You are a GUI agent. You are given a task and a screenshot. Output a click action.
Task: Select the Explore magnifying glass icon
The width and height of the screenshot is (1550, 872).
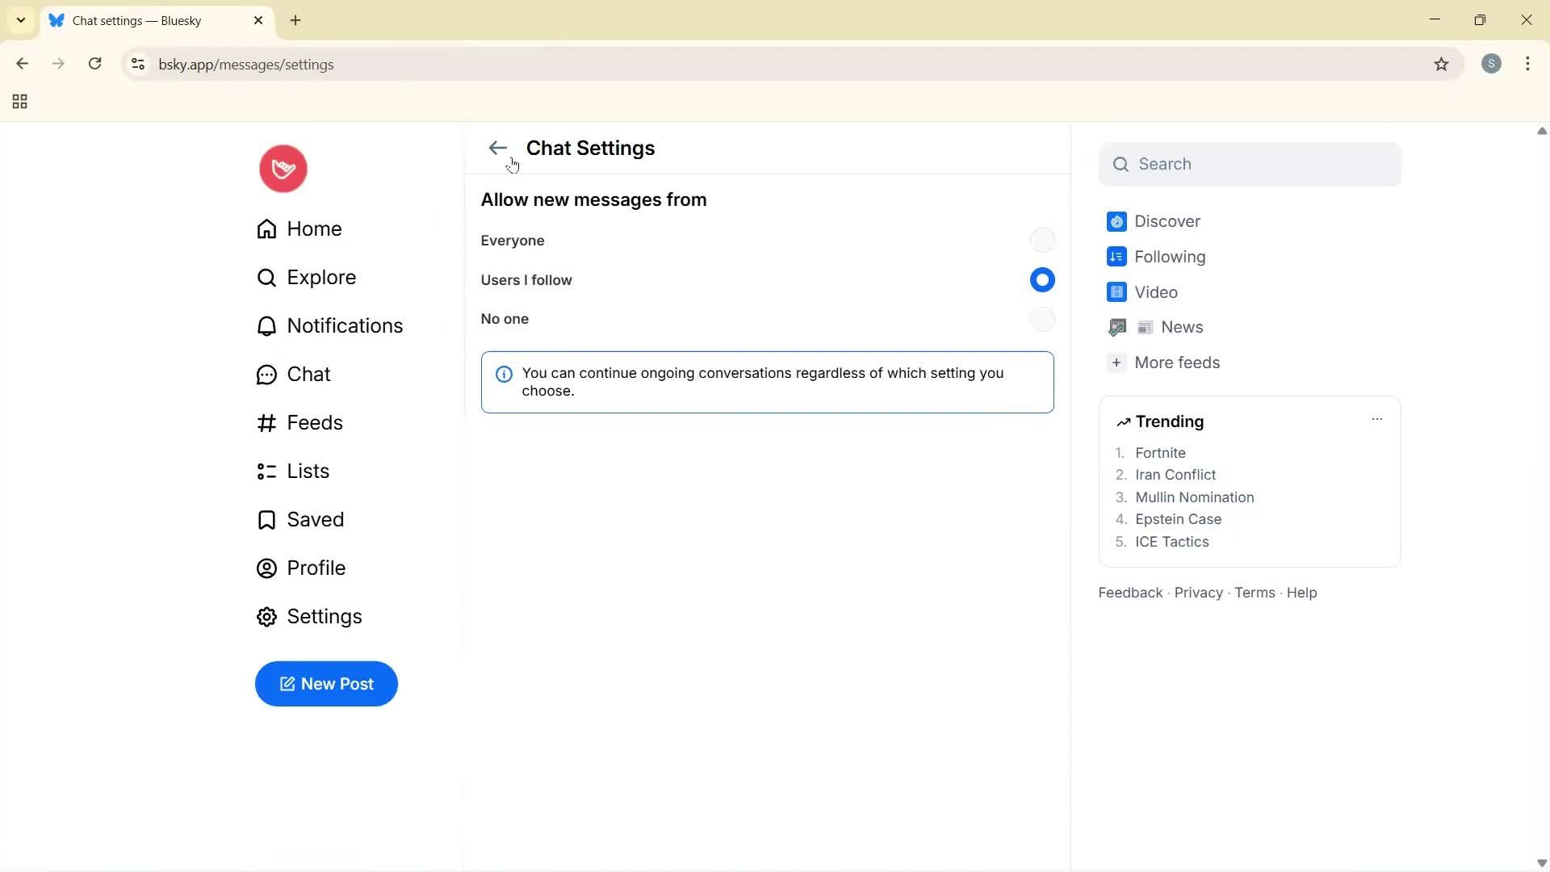[266, 277]
